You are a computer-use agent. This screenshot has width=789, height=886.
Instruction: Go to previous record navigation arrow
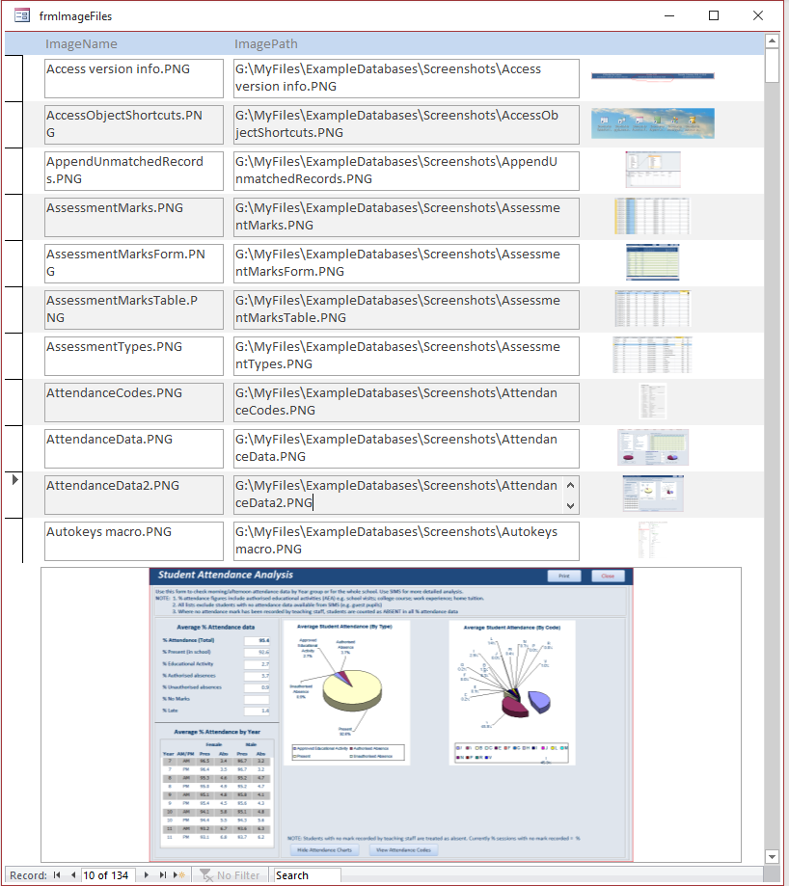[x=73, y=874]
